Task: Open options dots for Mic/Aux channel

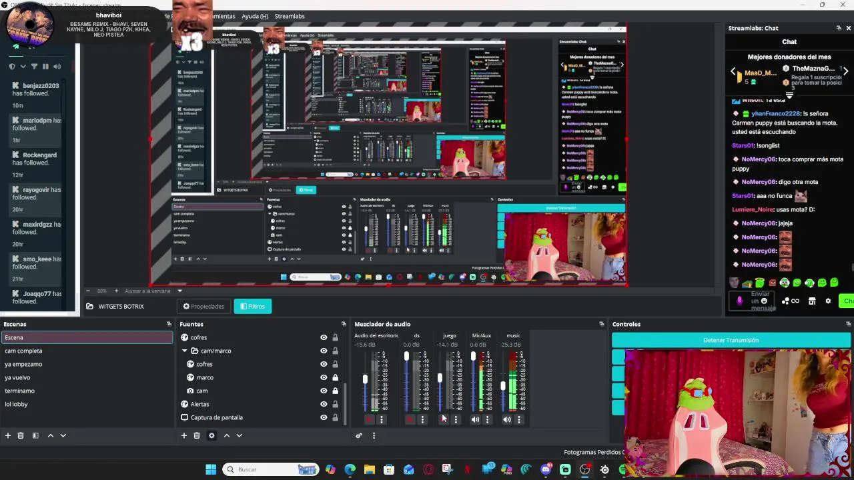Action: (x=487, y=419)
